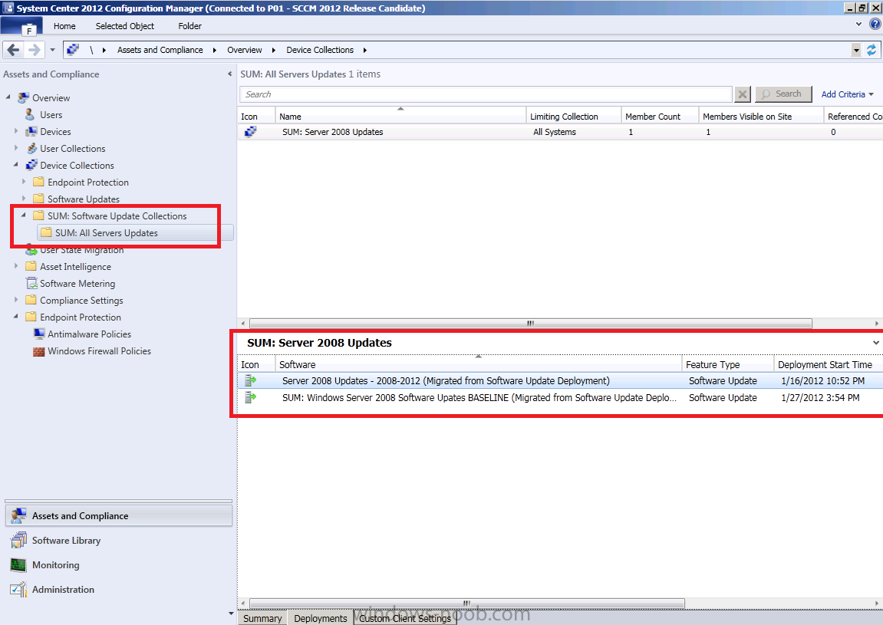Open the application file menu button
883x625 pixels.
click(x=22, y=27)
